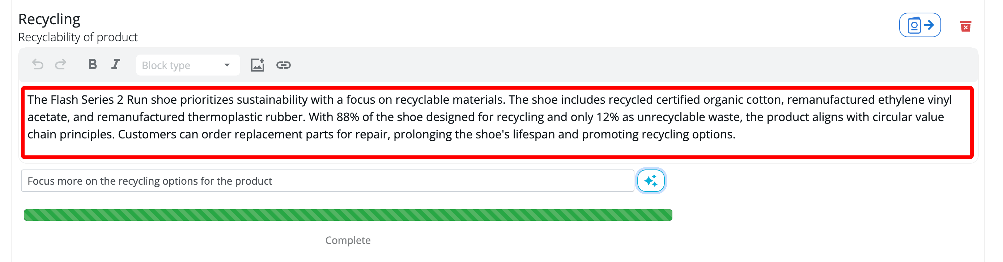Viewport: 1003px width, 262px height.
Task: Click the Recycling section heading
Action: (49, 19)
